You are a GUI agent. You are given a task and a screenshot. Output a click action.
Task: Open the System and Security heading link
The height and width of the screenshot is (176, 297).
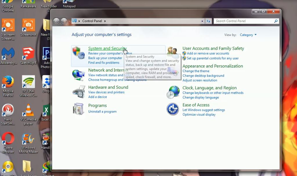[107, 48]
